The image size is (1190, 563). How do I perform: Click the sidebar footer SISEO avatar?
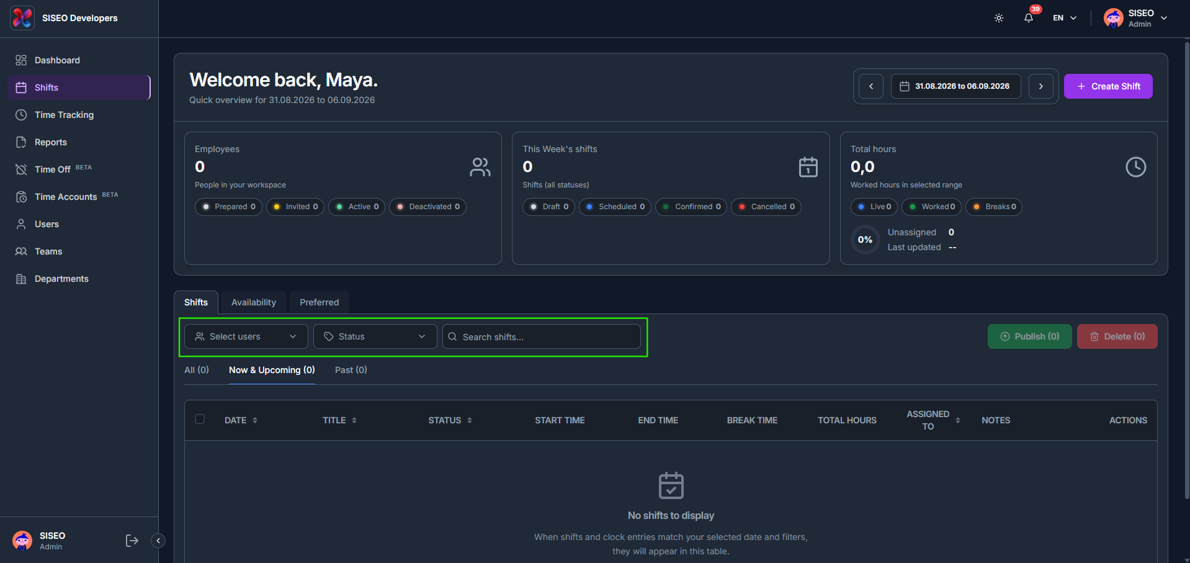coord(22,541)
